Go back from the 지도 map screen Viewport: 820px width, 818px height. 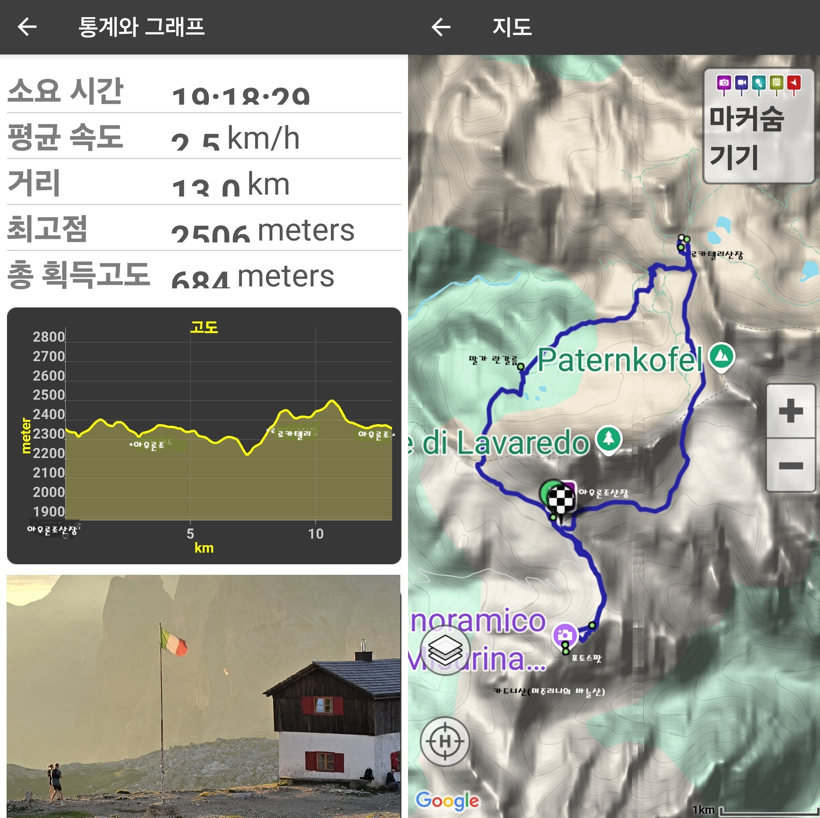(441, 27)
